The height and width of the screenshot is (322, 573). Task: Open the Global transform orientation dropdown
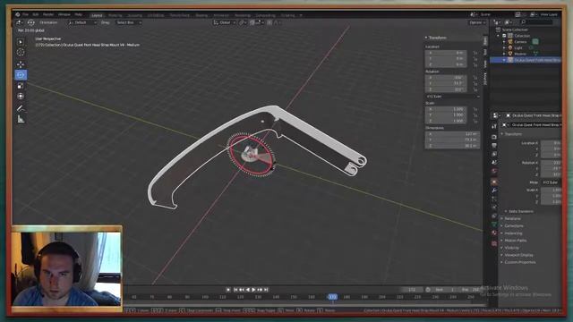(224, 22)
